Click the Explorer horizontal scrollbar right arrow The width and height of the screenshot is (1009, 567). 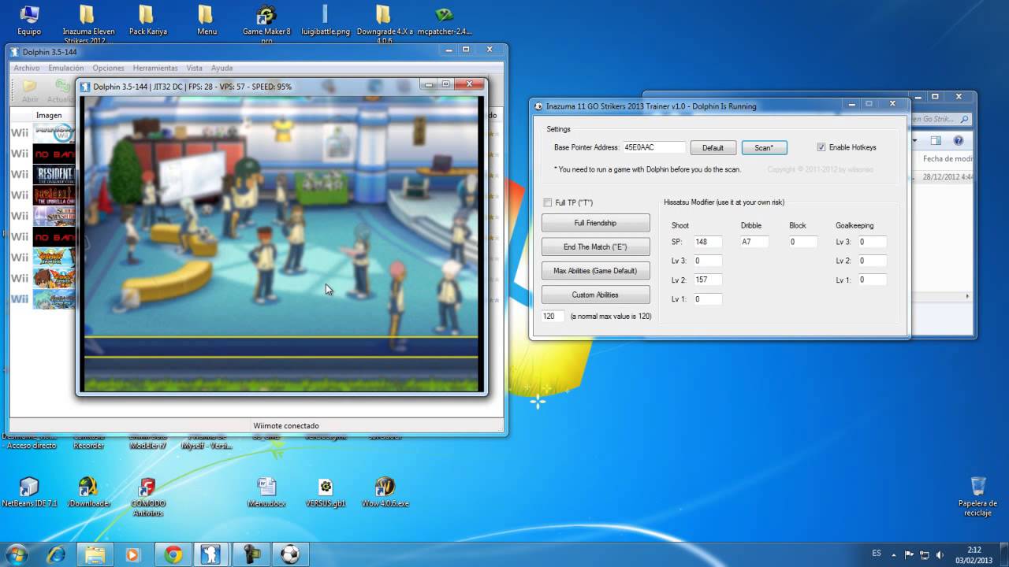point(969,296)
